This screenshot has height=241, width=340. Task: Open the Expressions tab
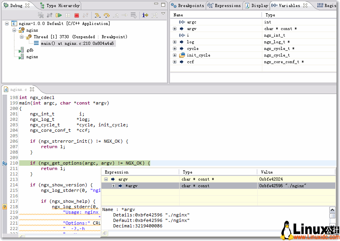point(224,5)
